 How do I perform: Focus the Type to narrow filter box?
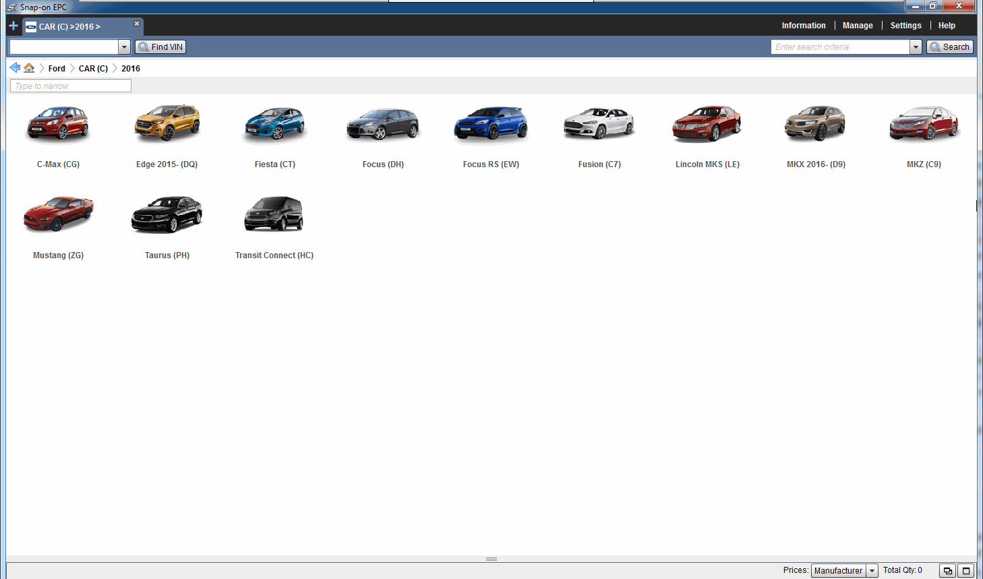[71, 86]
